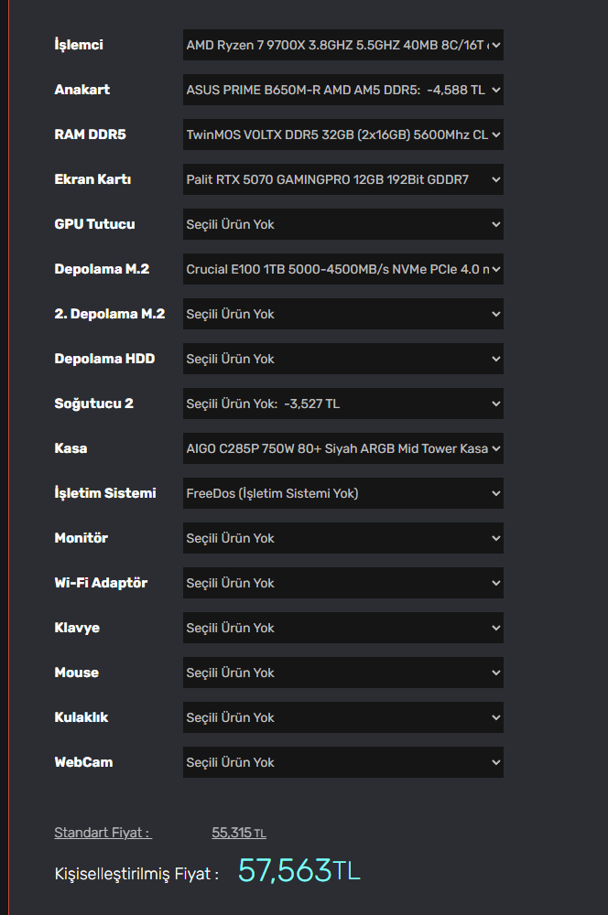608x915 pixels.
Task: Change the Kasa case selection
Action: point(342,448)
